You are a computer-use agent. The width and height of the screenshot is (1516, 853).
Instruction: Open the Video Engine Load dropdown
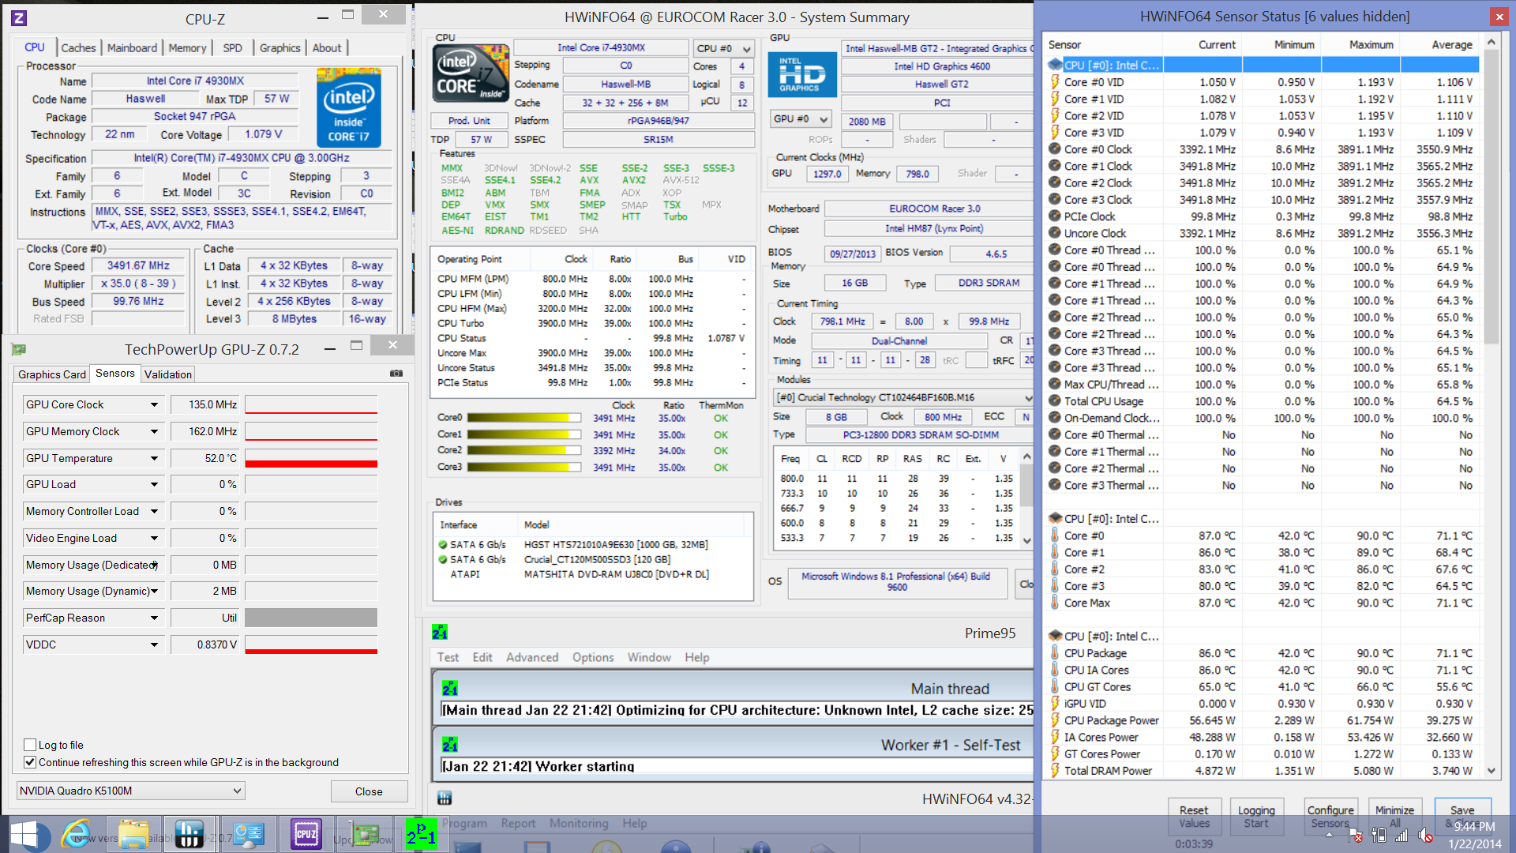pyautogui.click(x=154, y=538)
